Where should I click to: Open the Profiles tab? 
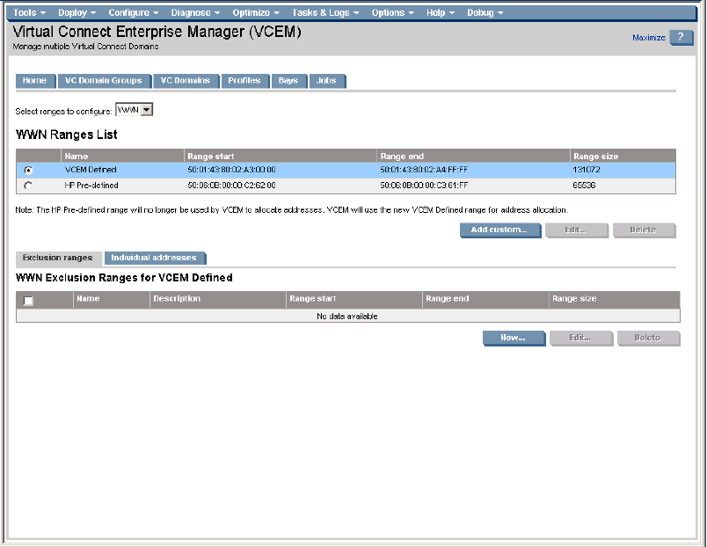pos(244,81)
